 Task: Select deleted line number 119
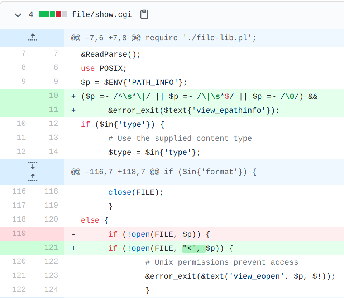click(x=19, y=233)
